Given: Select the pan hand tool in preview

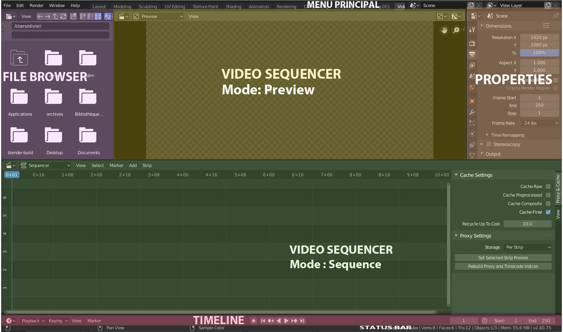Looking at the screenshot, I should 444,30.
